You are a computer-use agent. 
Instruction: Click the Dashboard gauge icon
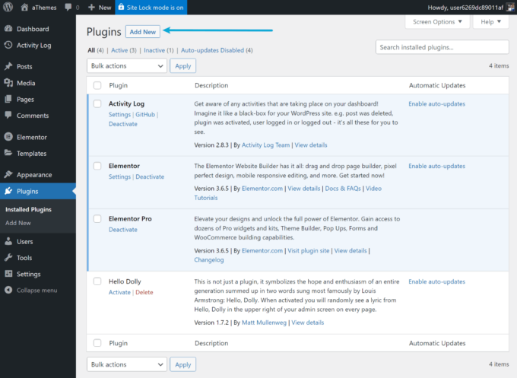tap(8, 29)
